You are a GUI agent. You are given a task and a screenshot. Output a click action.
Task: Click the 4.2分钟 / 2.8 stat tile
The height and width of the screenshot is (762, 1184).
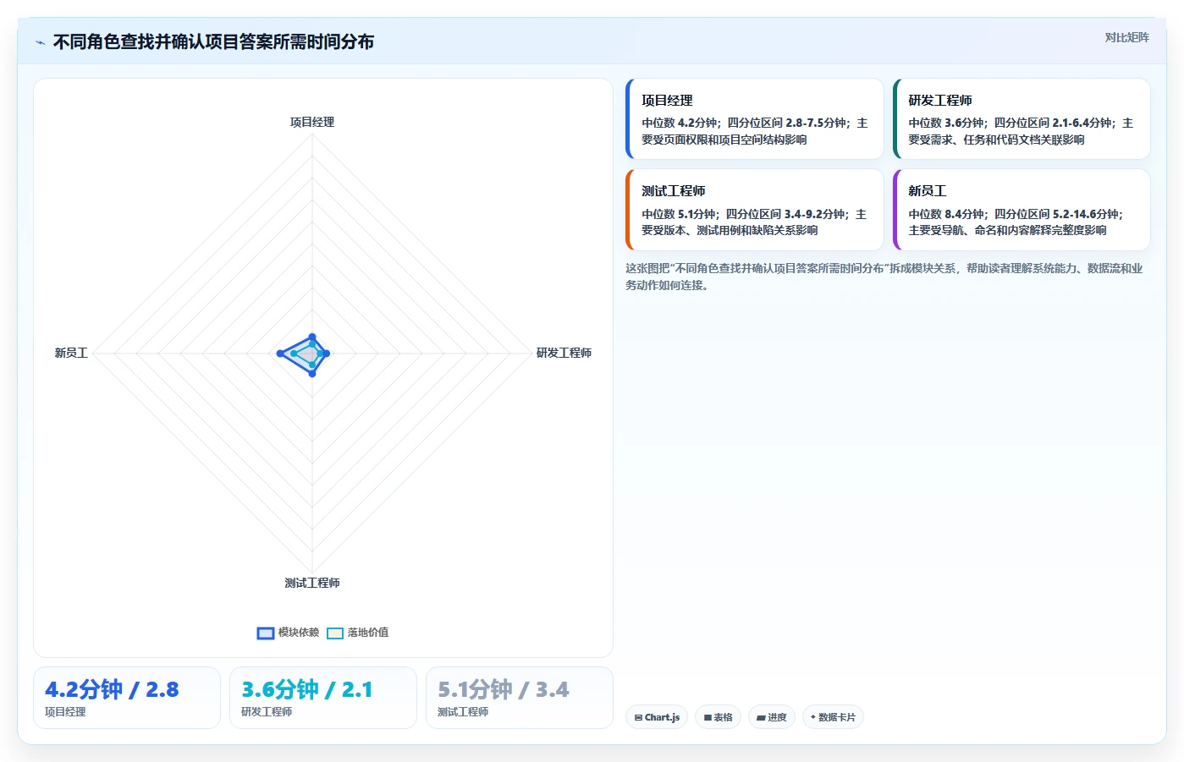click(127, 698)
